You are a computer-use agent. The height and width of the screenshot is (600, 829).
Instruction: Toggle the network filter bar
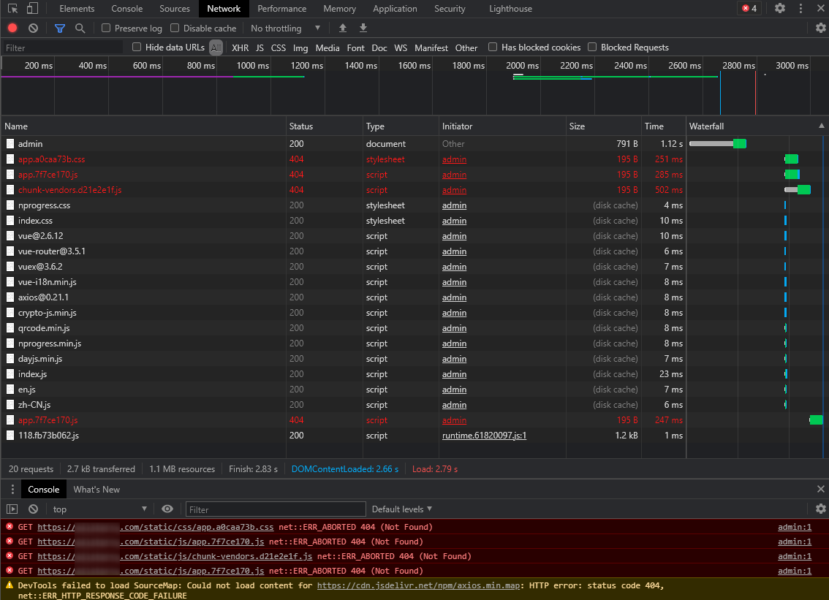coord(58,28)
